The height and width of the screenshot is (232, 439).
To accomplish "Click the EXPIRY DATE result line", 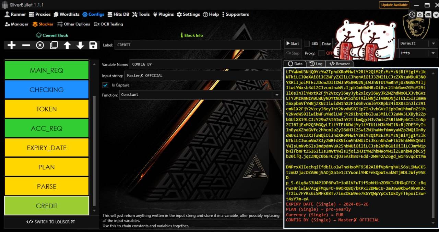I will pos(327,204).
